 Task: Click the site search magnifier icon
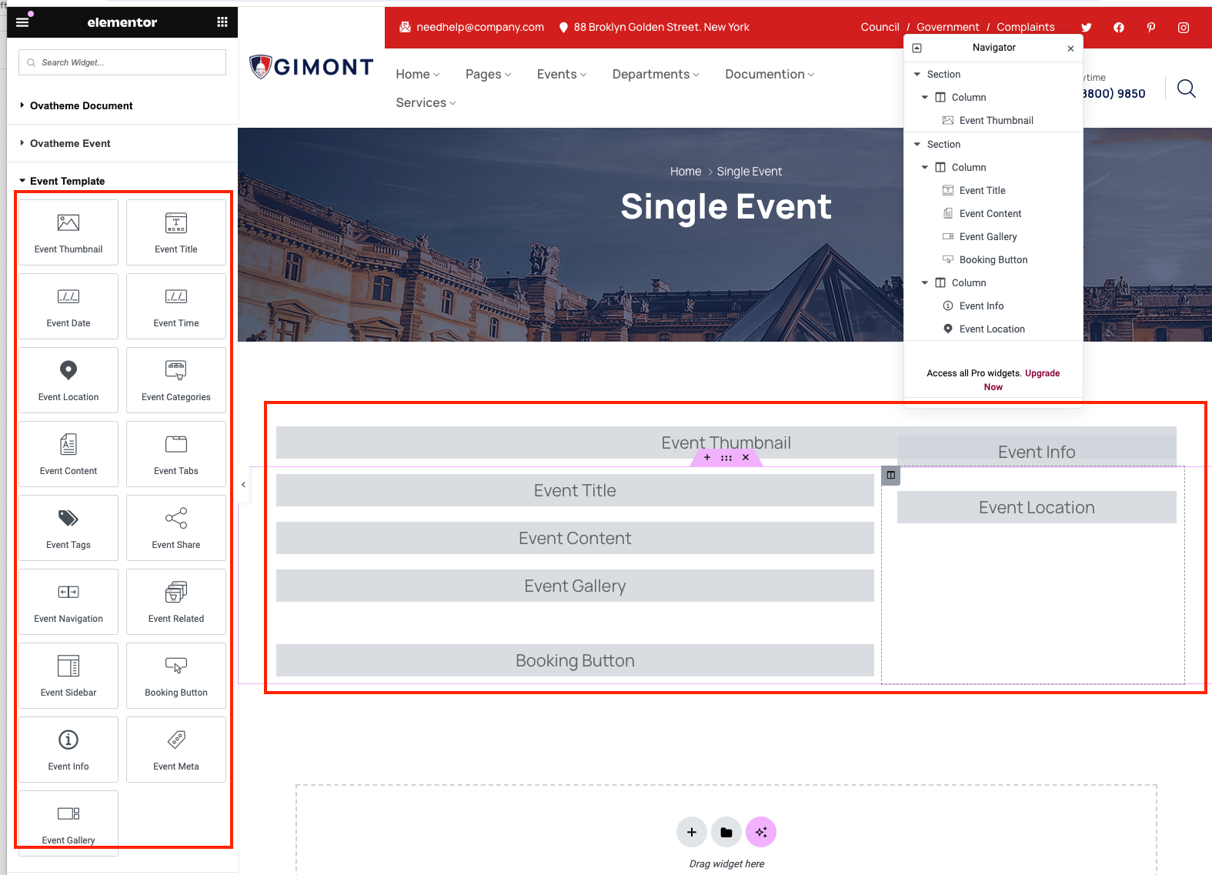(1186, 89)
